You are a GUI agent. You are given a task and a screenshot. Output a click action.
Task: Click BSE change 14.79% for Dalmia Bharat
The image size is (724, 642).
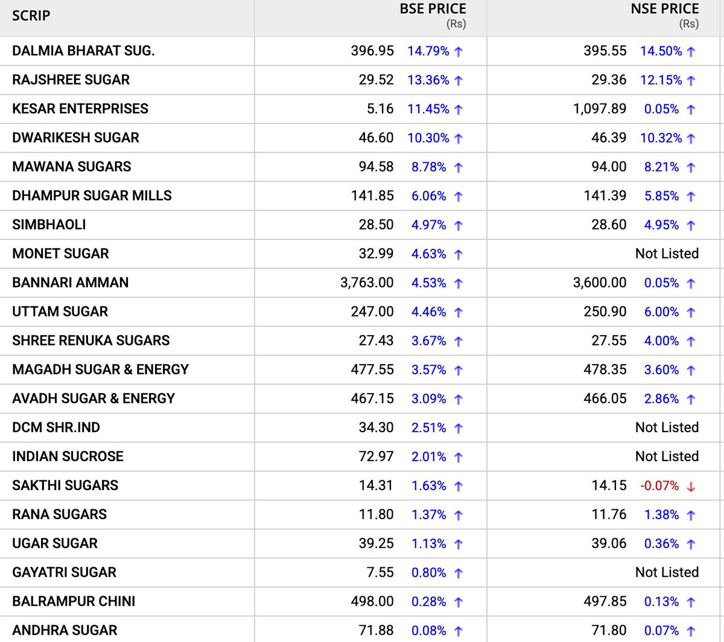click(x=428, y=51)
